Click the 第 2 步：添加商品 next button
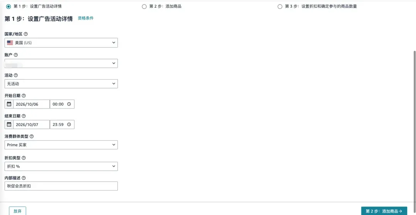This screenshot has height=215, width=416. 384,211
